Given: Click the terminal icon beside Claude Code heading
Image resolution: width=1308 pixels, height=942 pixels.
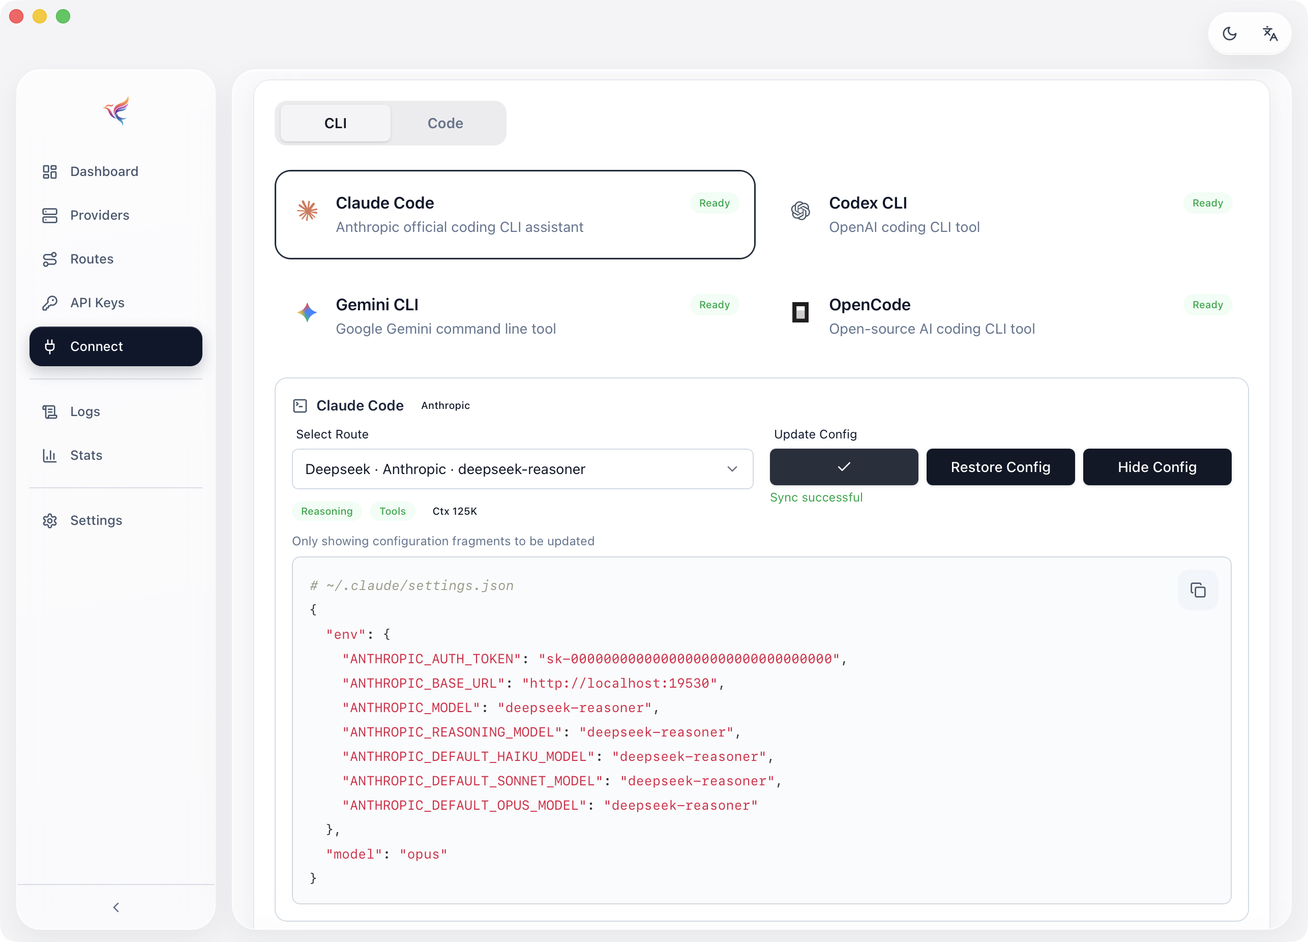Looking at the screenshot, I should coord(300,406).
